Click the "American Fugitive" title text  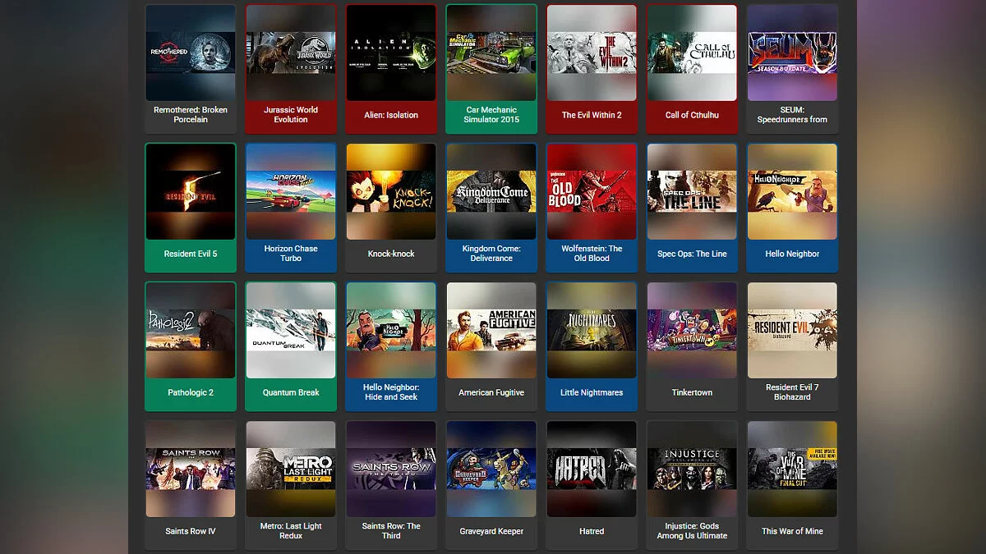491,392
